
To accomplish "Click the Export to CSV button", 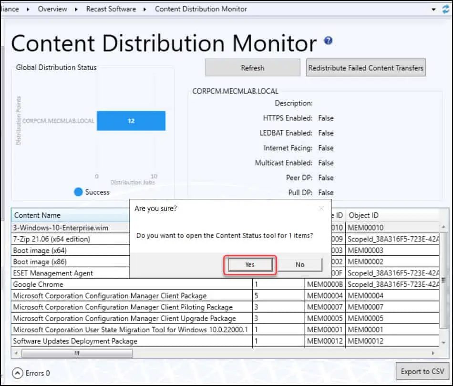I will point(422,371).
